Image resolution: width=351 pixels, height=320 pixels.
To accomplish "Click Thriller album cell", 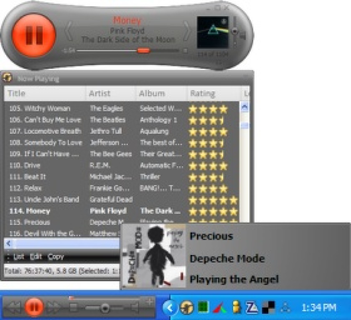I will (x=150, y=177).
